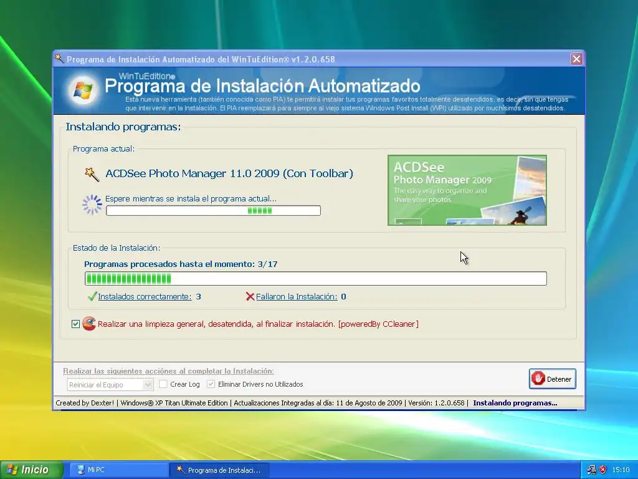Screen dimensions: 638x479
Task: Click 'ACDSee Photo Manager 11.0 2009 (Con Toolbar)' text
Action: point(229,173)
